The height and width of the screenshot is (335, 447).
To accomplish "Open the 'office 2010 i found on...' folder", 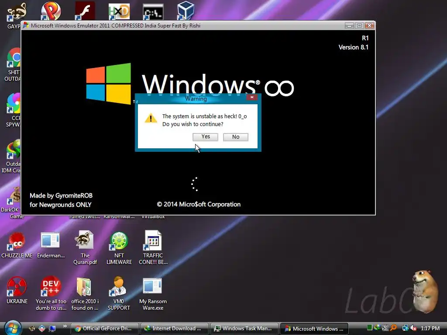I will [84, 287].
